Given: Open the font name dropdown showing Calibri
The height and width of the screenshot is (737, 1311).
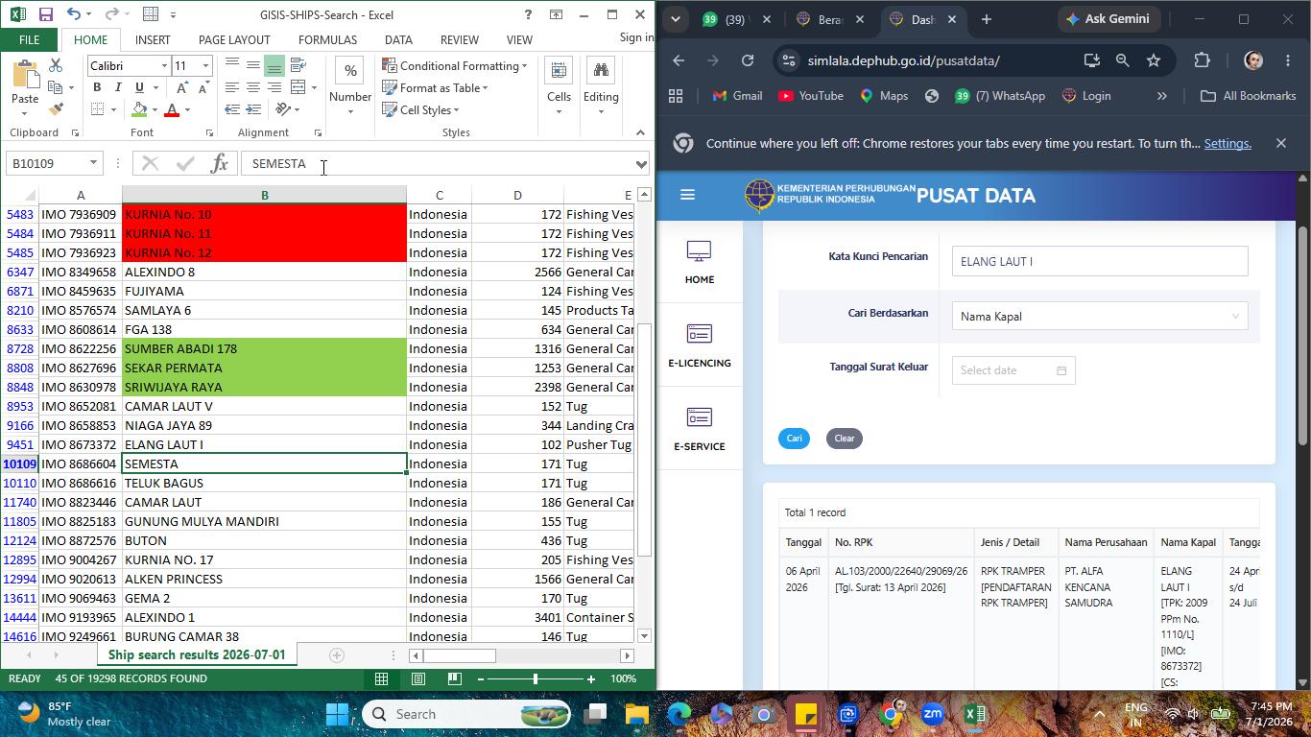Looking at the screenshot, I should coord(164,65).
